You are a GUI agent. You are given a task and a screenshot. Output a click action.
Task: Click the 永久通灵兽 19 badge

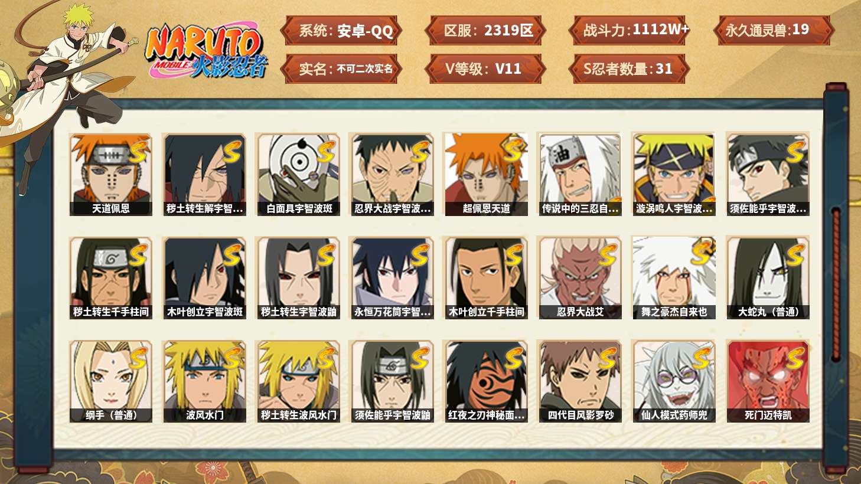point(773,31)
